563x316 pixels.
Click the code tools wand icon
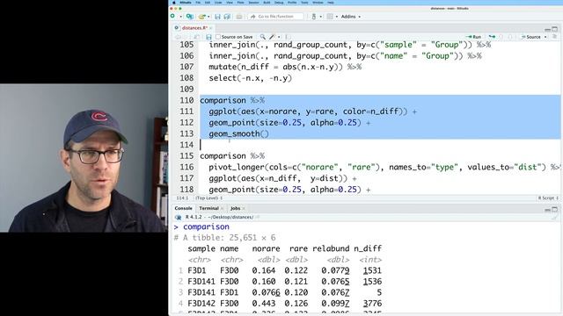[273, 37]
